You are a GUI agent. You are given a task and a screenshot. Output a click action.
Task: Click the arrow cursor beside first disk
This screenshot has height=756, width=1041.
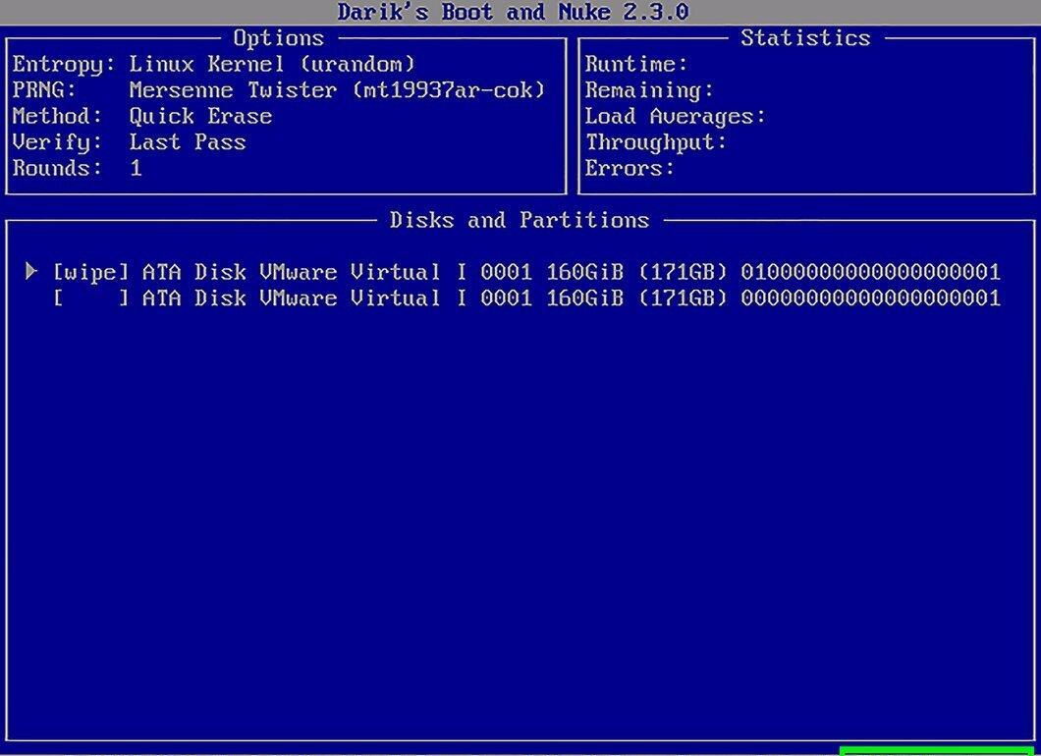[31, 270]
